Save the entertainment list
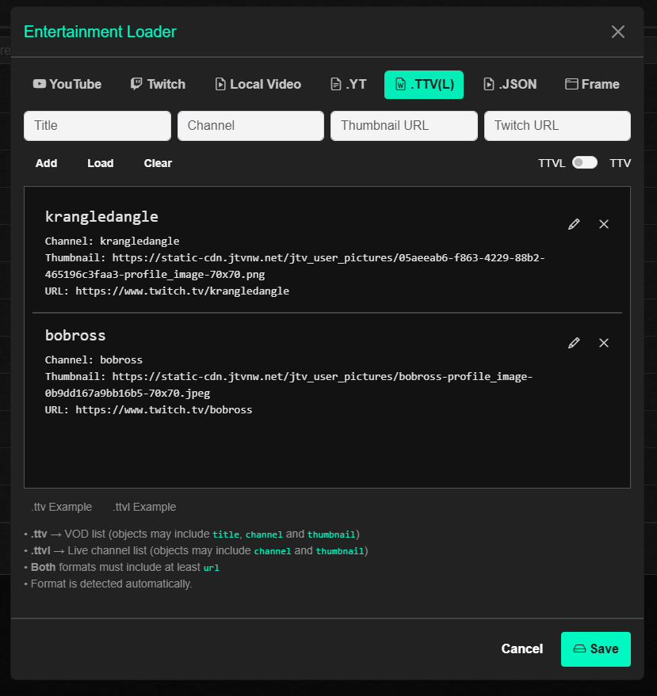The width and height of the screenshot is (657, 696). (595, 649)
